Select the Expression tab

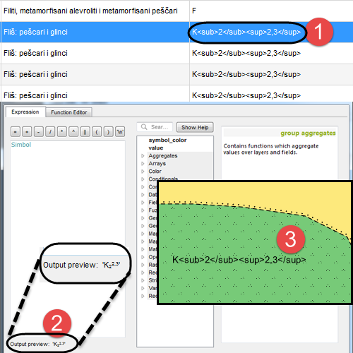[x=25, y=112]
